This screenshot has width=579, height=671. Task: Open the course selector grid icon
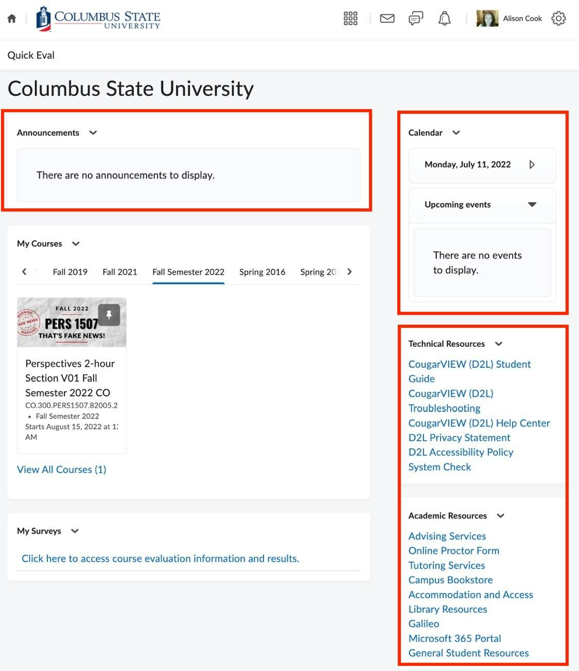[350, 19]
